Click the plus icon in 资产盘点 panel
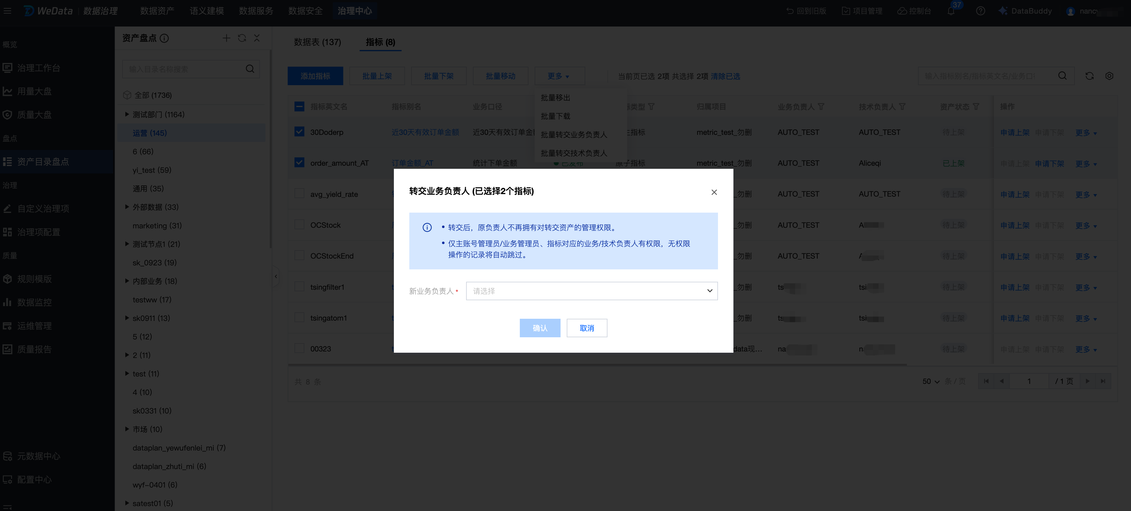1131x511 pixels. coord(226,38)
